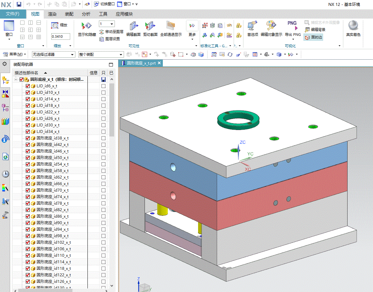Open Assembly Navigator sidebar tab icon

click(x=5, y=80)
